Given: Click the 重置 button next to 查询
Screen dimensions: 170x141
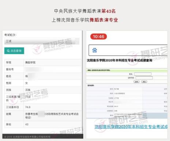Looking at the screenshot, I should (x=144, y=82).
